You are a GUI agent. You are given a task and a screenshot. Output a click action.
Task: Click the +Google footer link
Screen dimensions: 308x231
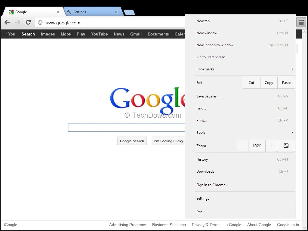[x=234, y=225]
